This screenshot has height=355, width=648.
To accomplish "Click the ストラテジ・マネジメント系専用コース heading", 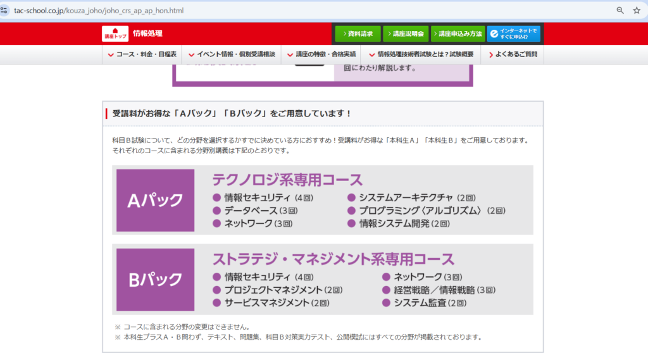I will point(333,259).
